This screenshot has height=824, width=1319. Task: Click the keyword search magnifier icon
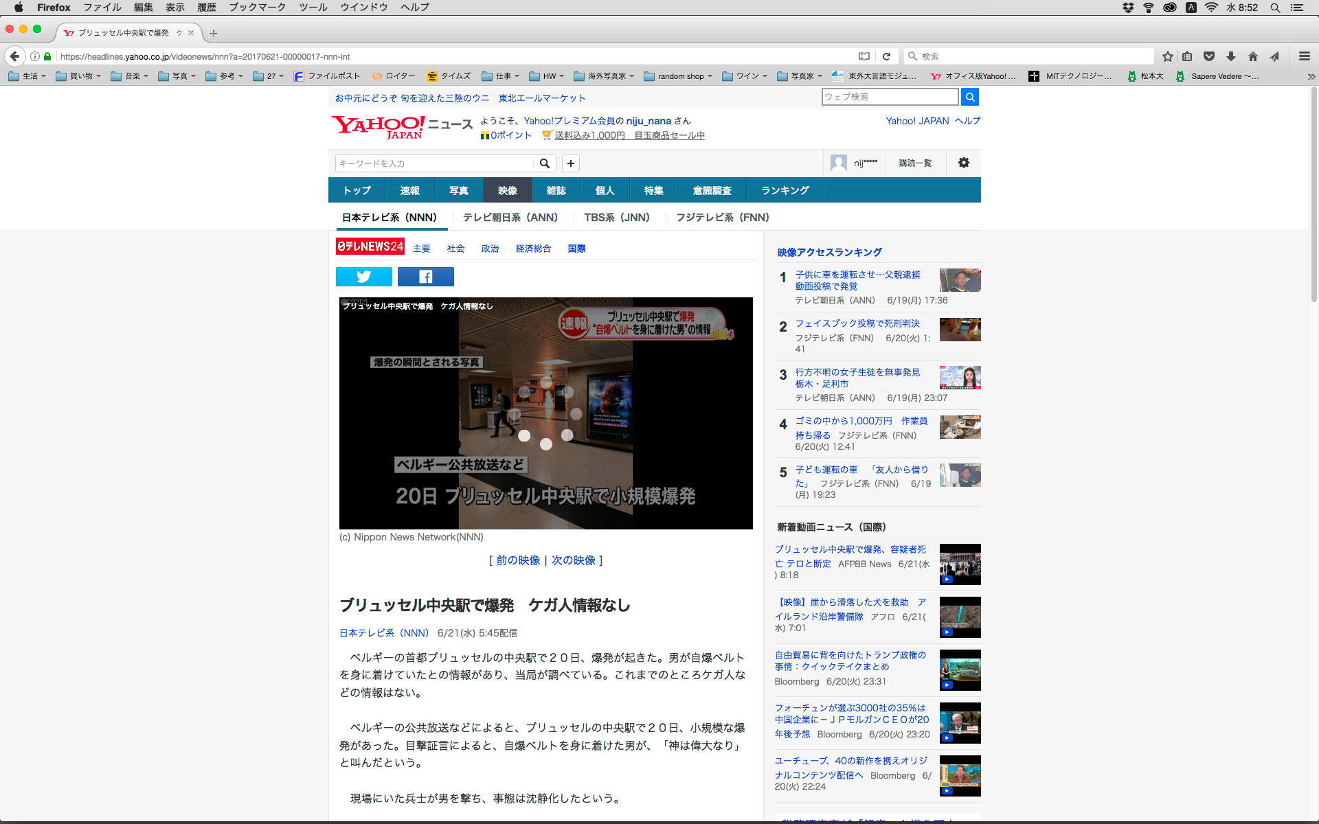(x=544, y=163)
